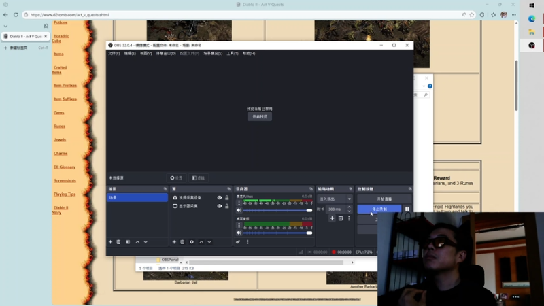Viewport: 544px width, 306px height.
Task: Collapse vertical tabs pane chevron in browser
Action: coord(5,26)
